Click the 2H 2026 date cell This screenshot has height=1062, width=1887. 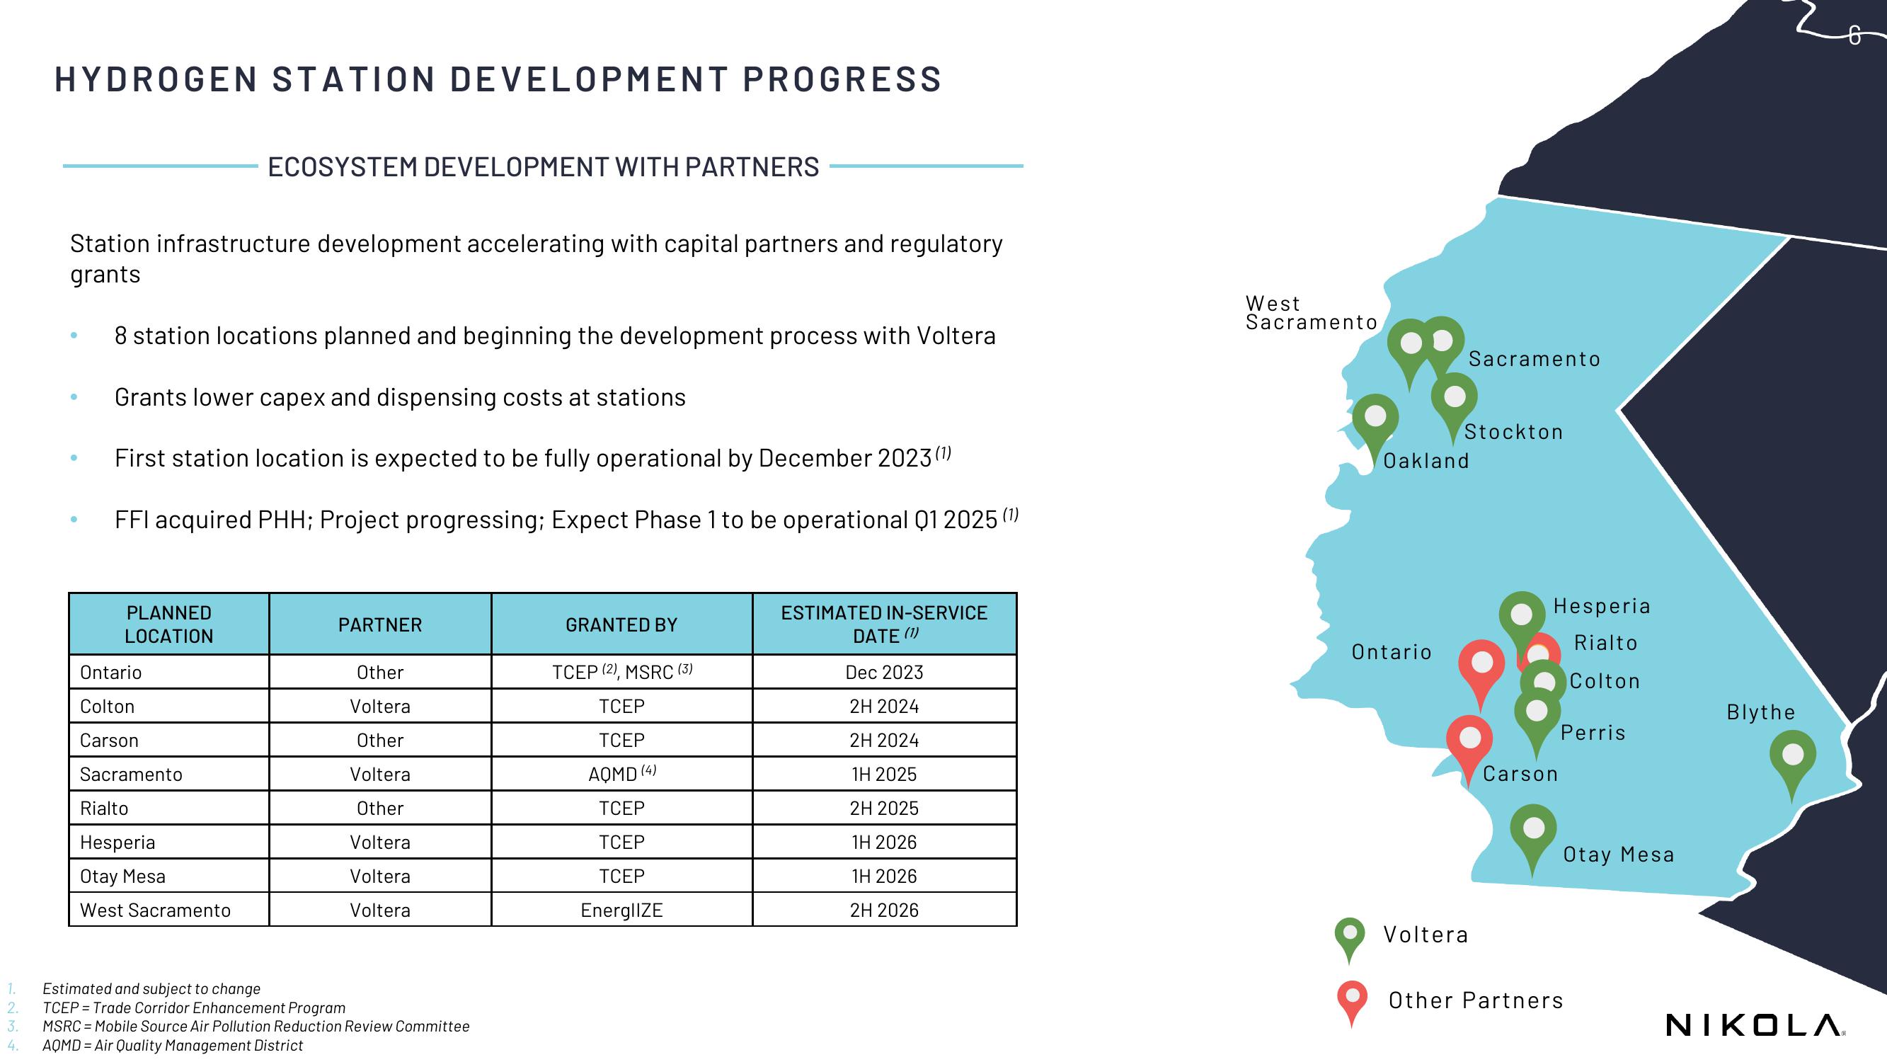click(884, 910)
